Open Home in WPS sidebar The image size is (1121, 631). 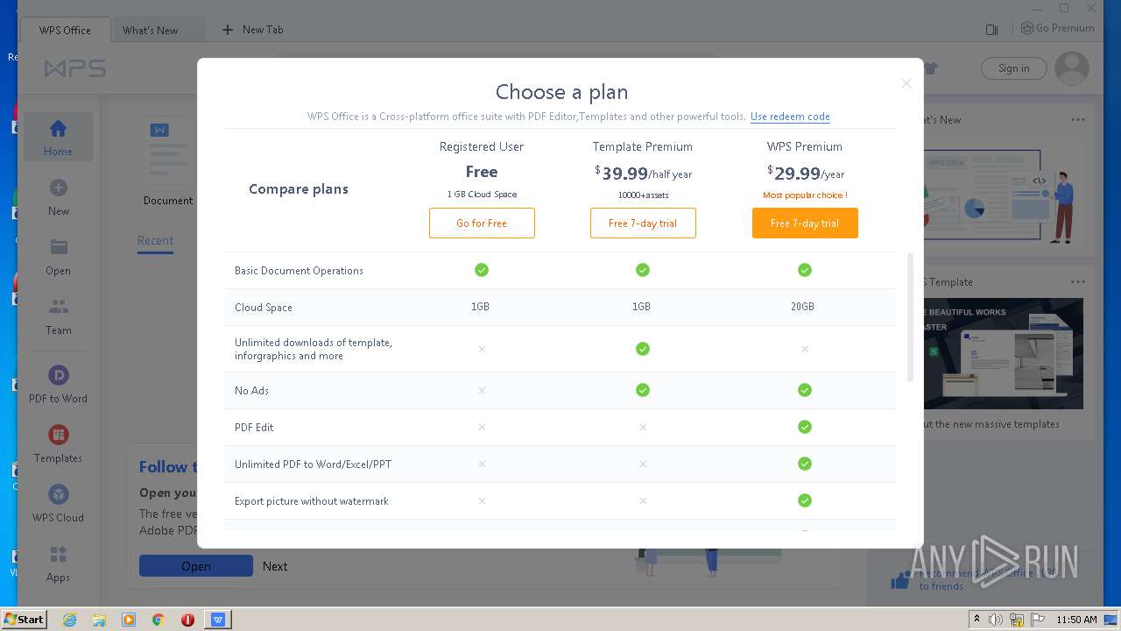58,137
